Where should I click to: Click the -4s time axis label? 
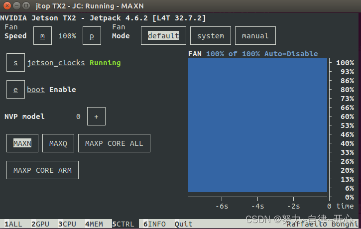257,206
